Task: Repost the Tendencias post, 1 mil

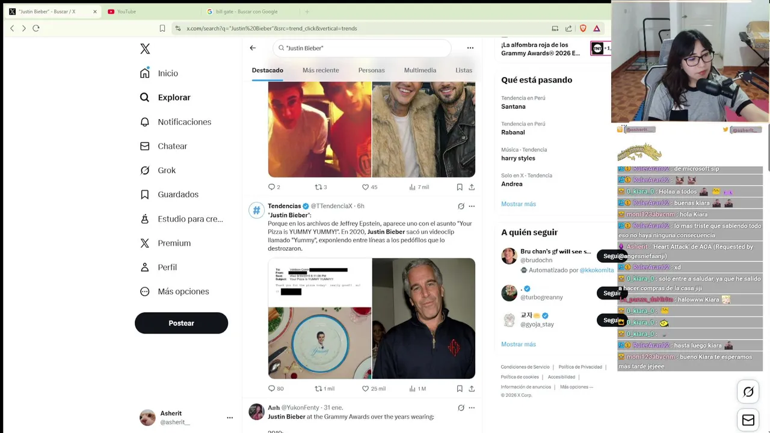Action: point(324,388)
